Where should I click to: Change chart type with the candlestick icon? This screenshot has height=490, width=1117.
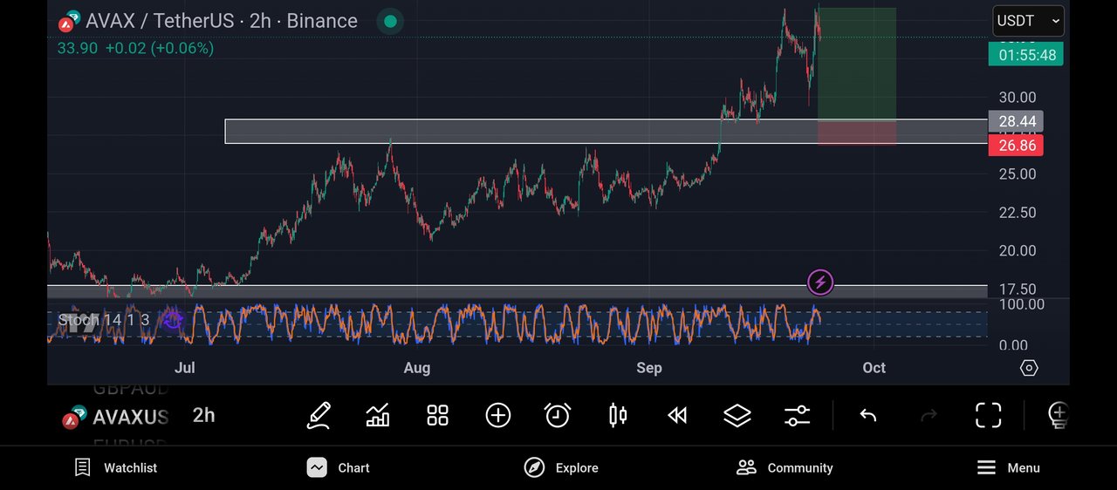(618, 415)
